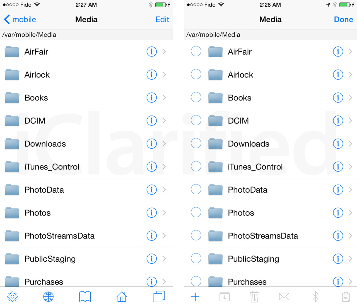Tap the download-to-tray icon in the edit toolbar

click(x=225, y=297)
